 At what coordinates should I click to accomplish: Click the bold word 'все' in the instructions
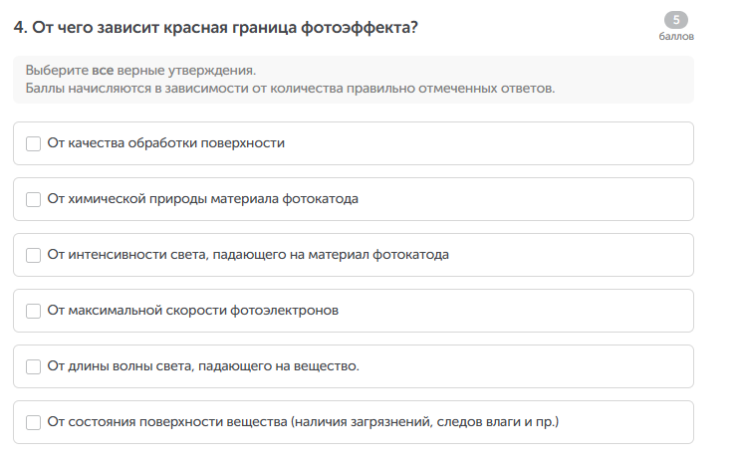pos(102,72)
